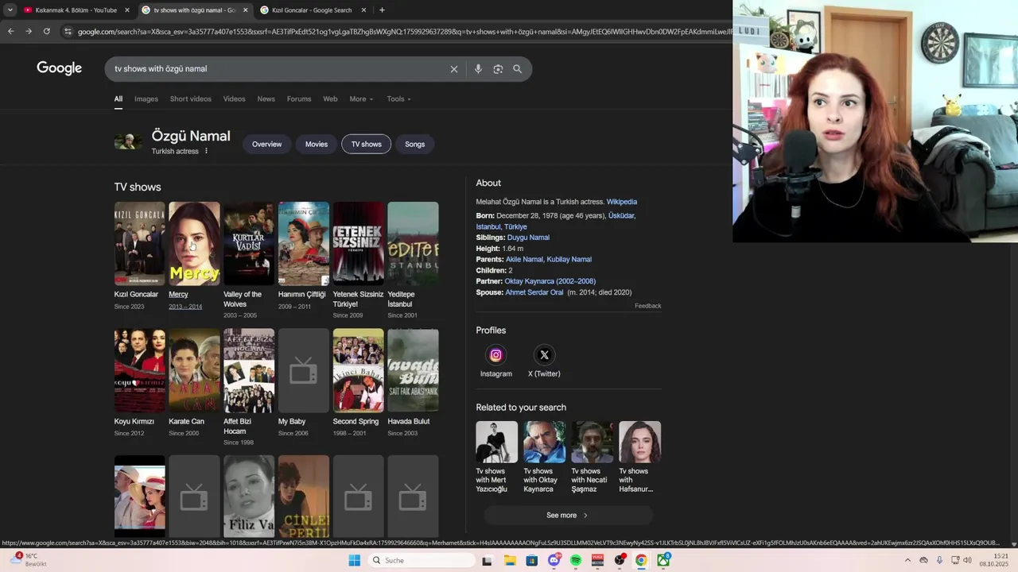This screenshot has width=1018, height=572.
Task: Open Google Lens image search icon
Action: pyautogui.click(x=498, y=69)
